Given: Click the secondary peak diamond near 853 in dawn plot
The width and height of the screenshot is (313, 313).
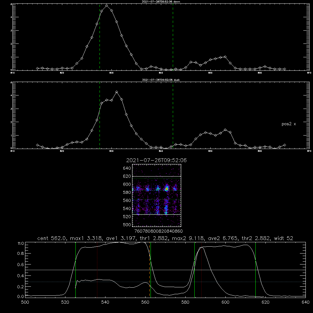Looking at the screenshot, I should point(225,57).
